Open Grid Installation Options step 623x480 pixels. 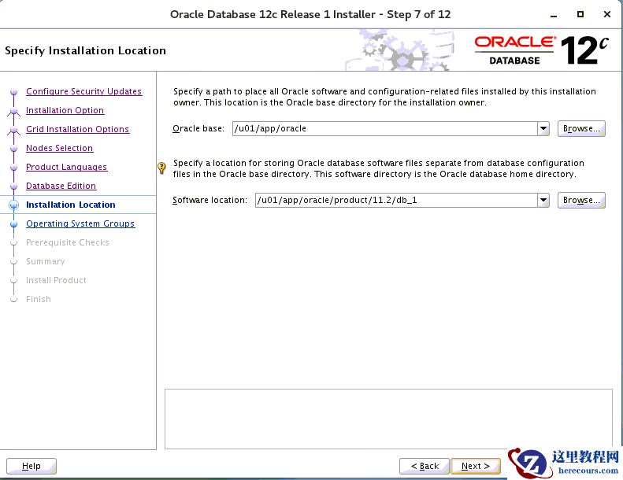pyautogui.click(x=77, y=129)
